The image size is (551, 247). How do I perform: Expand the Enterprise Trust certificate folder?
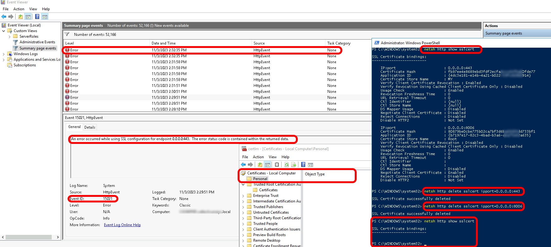click(x=243, y=196)
